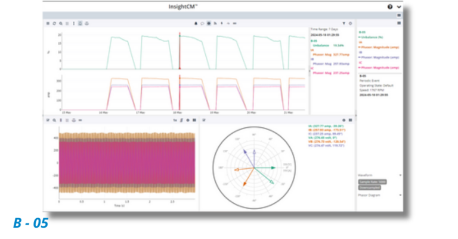
Task: Click the print icon in trend toolbar
Action: [86, 23]
